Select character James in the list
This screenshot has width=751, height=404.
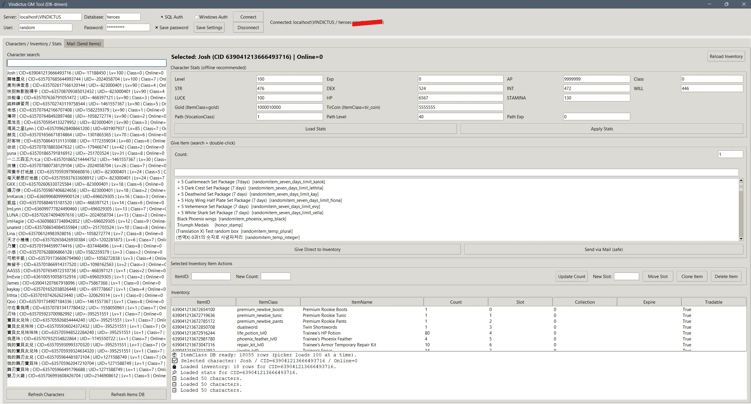pyautogui.click(x=87, y=283)
